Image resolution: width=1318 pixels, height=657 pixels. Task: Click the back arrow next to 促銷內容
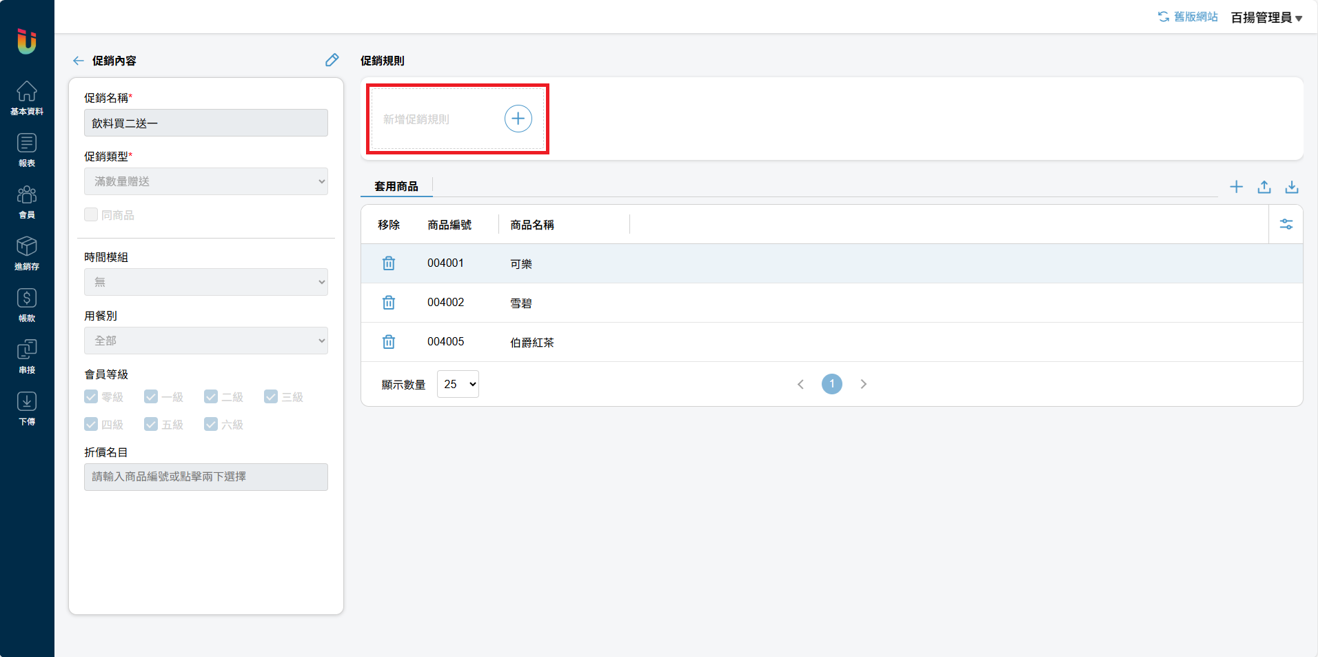79,61
